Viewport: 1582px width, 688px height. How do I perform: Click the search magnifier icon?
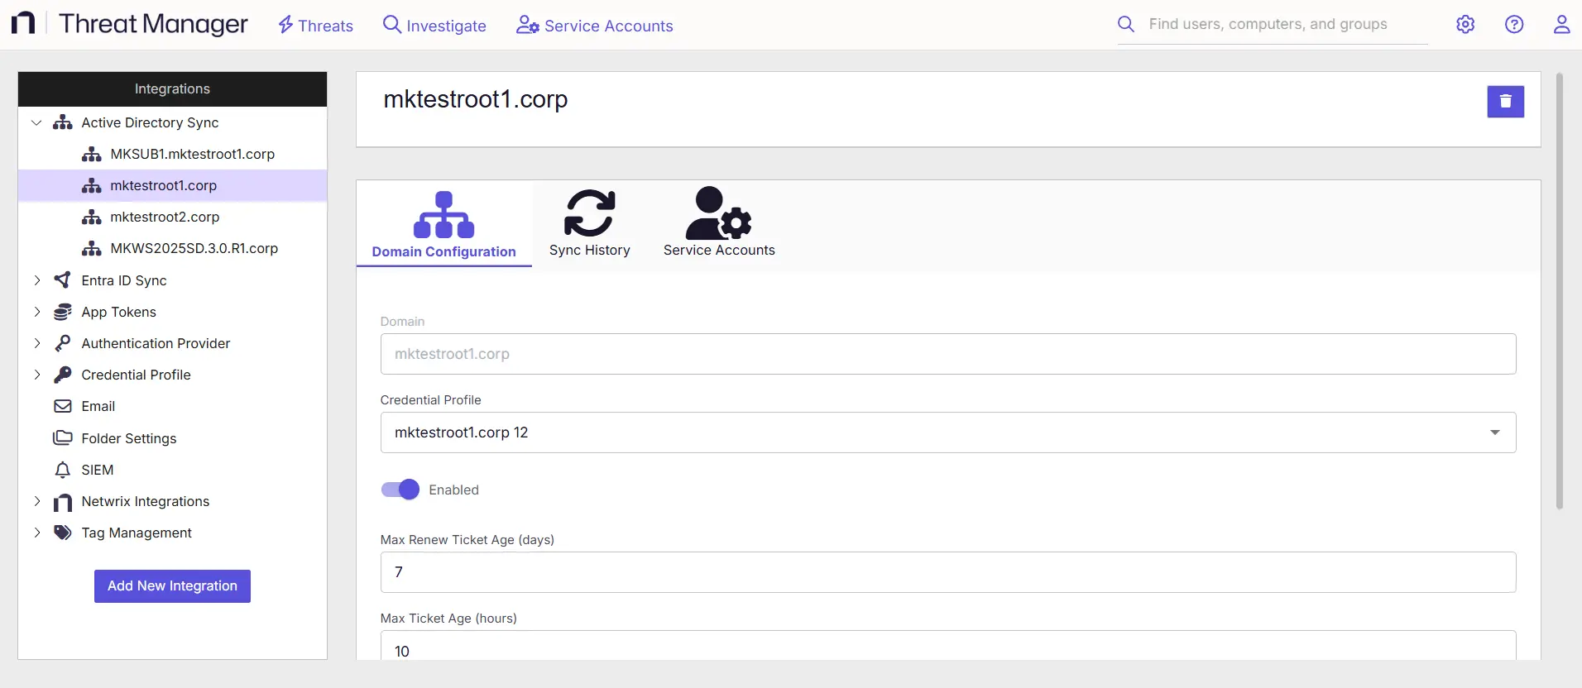click(1126, 24)
